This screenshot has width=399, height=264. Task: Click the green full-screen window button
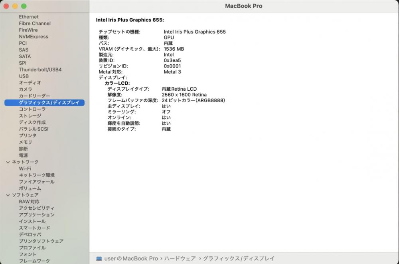(x=24, y=6)
